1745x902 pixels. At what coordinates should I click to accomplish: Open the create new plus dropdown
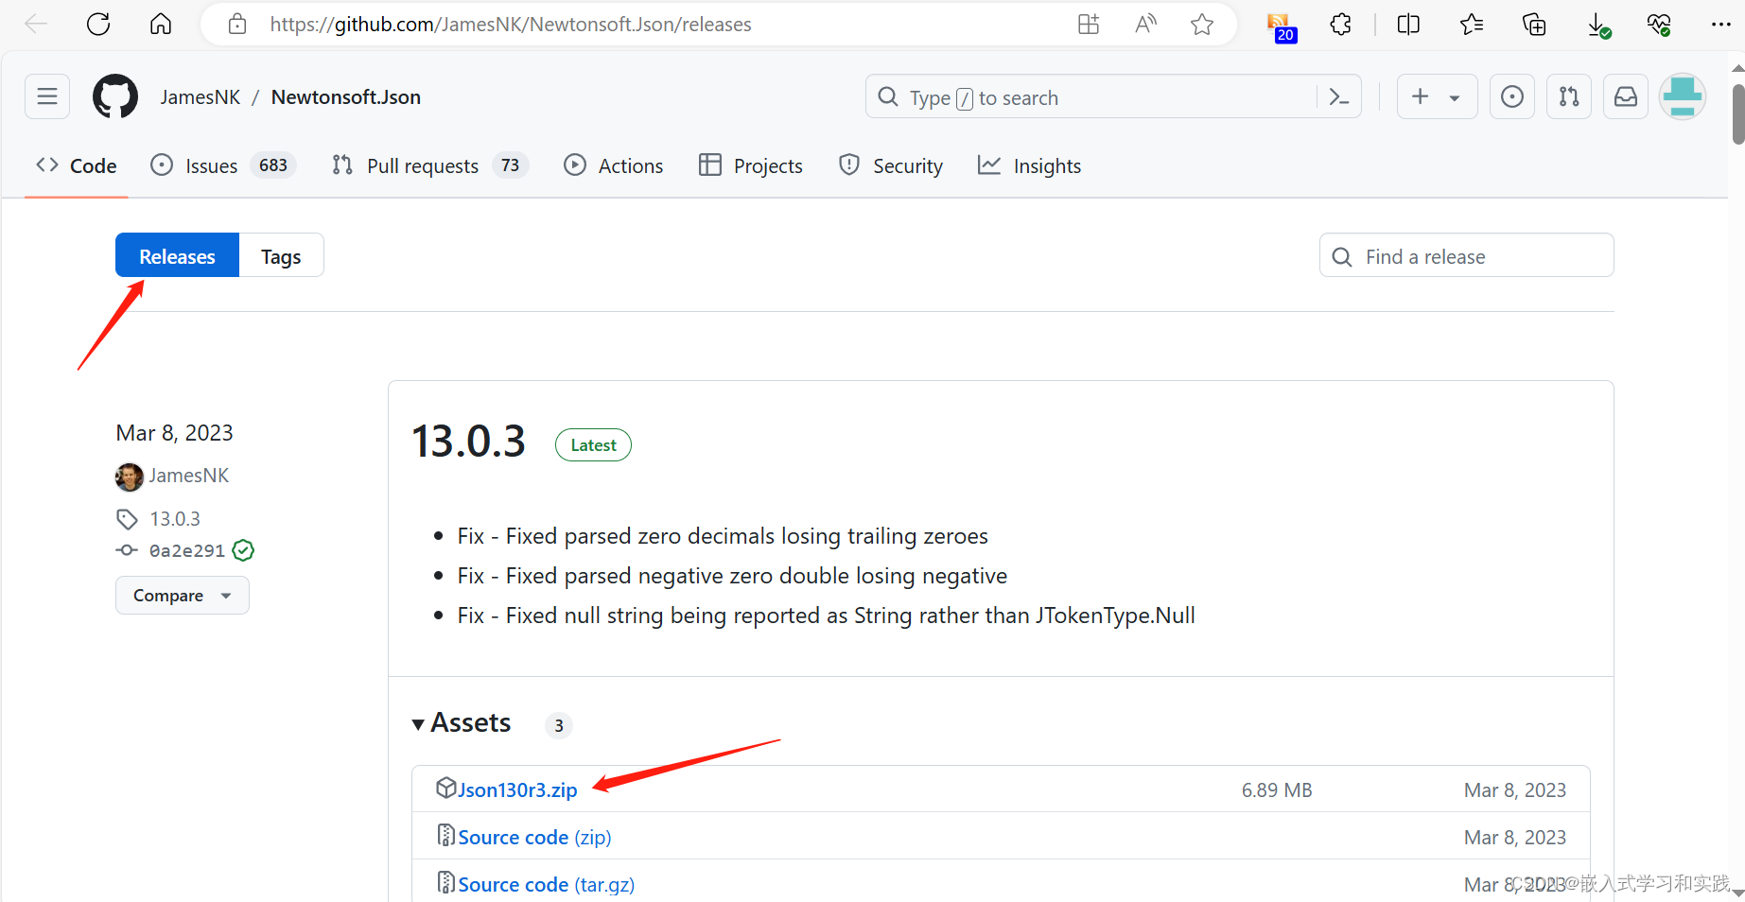[x=1437, y=96]
